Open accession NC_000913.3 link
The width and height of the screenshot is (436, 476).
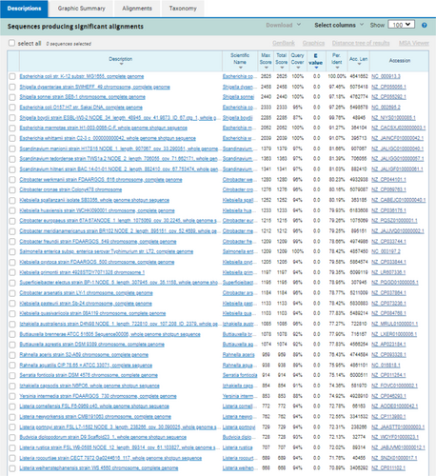tap(386, 76)
